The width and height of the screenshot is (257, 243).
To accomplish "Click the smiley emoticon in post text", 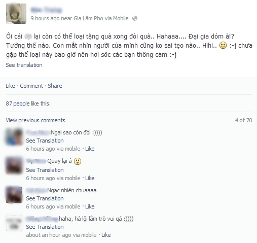I will (223, 46).
